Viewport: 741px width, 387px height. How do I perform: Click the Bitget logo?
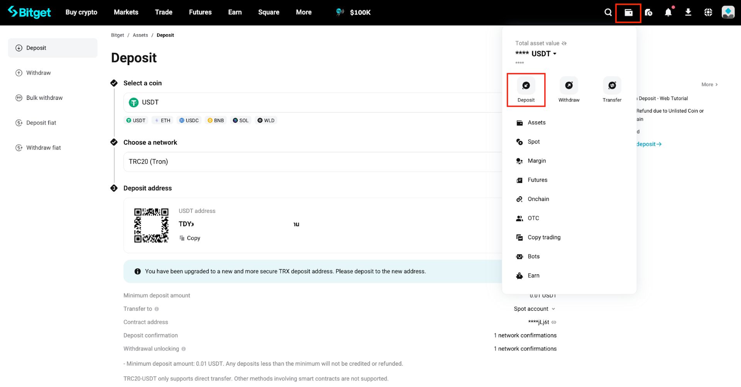click(x=29, y=12)
